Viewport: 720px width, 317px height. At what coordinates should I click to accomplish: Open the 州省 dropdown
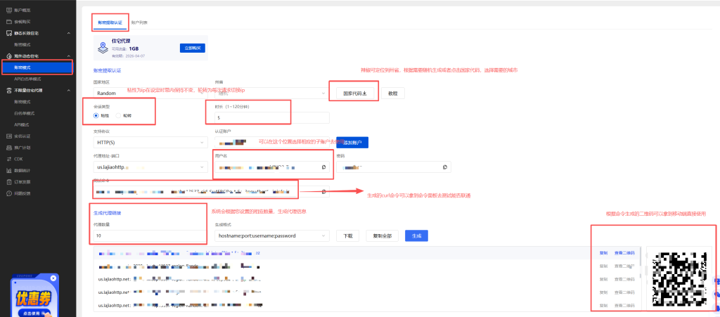(x=272, y=93)
